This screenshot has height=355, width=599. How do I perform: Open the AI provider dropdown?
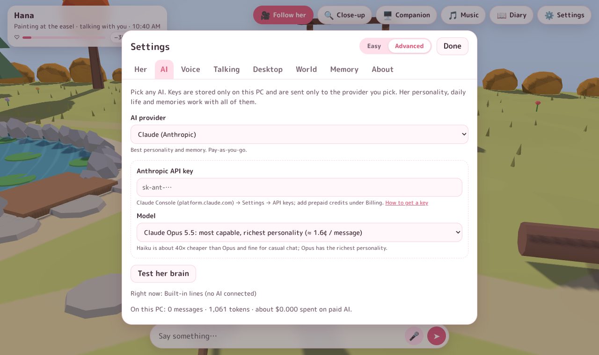(x=299, y=134)
